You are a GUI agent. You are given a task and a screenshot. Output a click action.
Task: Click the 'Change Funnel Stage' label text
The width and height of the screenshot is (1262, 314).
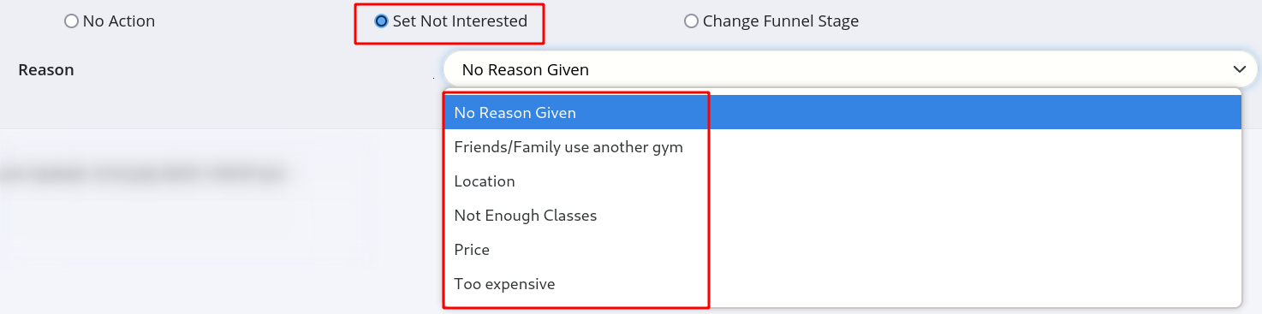(x=781, y=21)
